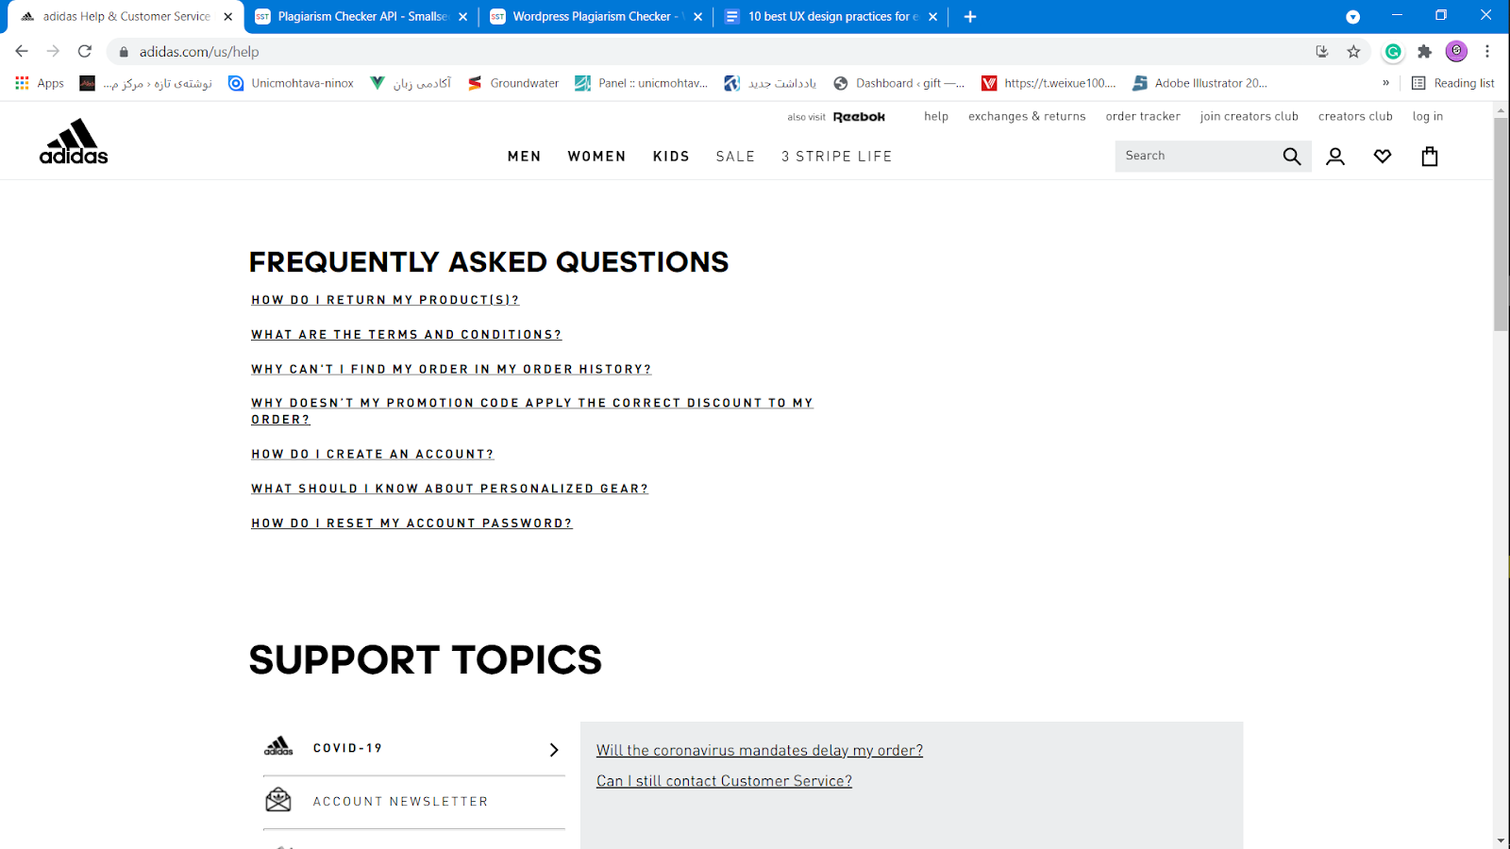Click the log in link
Viewport: 1510px width, 849px height.
coord(1427,117)
